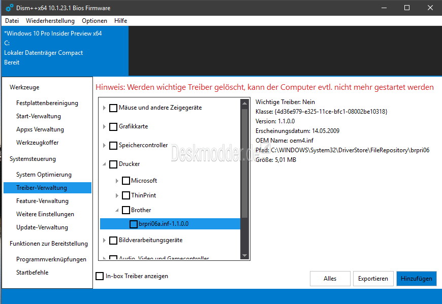Expand the Microsoft node under Drucker
Screen dimensions: 442x304
pyautogui.click(x=117, y=181)
